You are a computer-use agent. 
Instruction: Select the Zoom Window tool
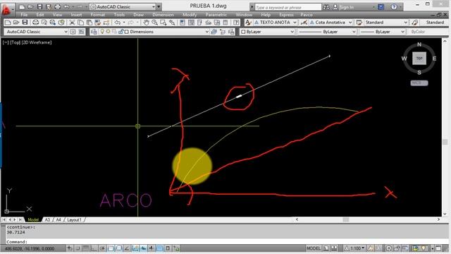(x=163, y=22)
